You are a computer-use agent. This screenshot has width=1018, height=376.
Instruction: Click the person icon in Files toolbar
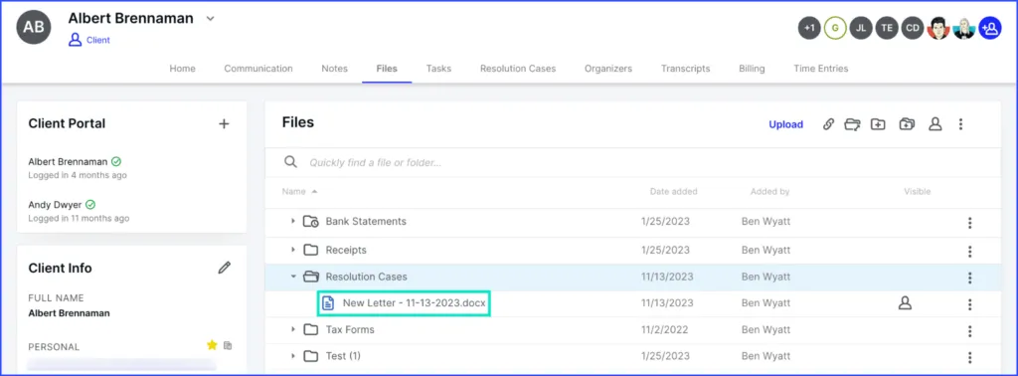pos(934,124)
